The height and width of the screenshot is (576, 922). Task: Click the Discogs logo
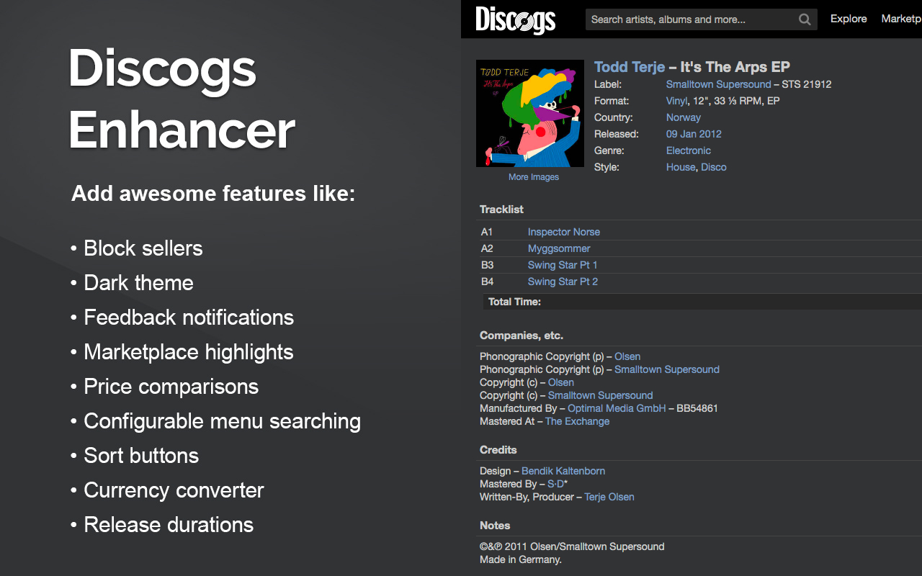tap(516, 19)
